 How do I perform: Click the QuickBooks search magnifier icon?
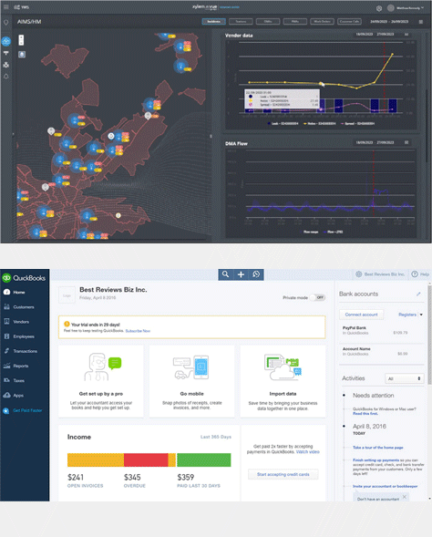(226, 274)
